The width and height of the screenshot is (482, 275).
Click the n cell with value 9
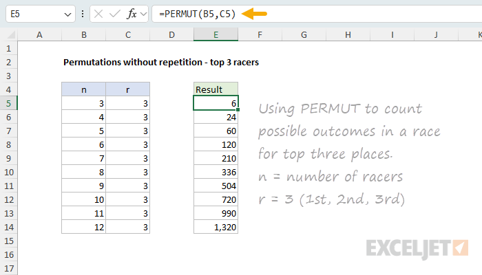(83, 186)
